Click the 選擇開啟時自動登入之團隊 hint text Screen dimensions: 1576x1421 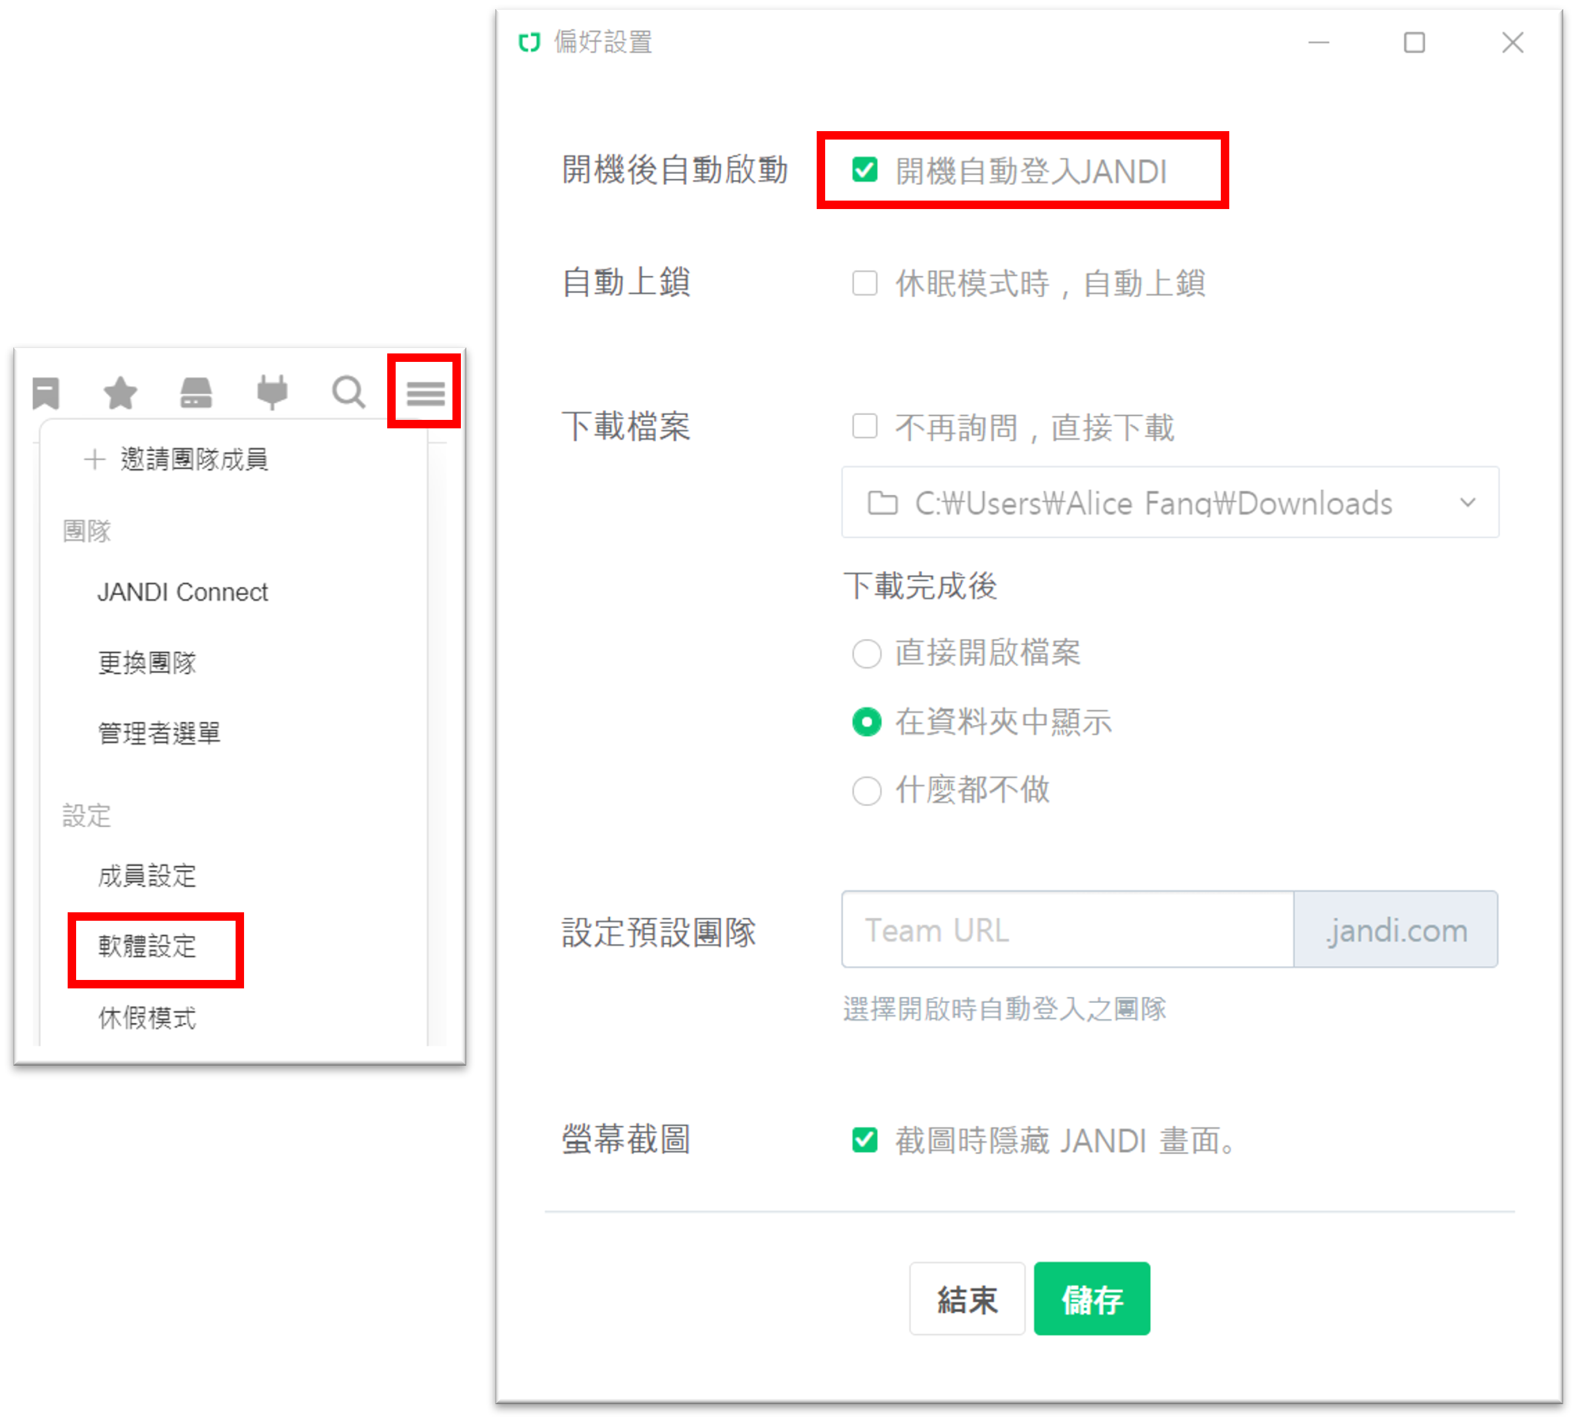(1005, 1009)
